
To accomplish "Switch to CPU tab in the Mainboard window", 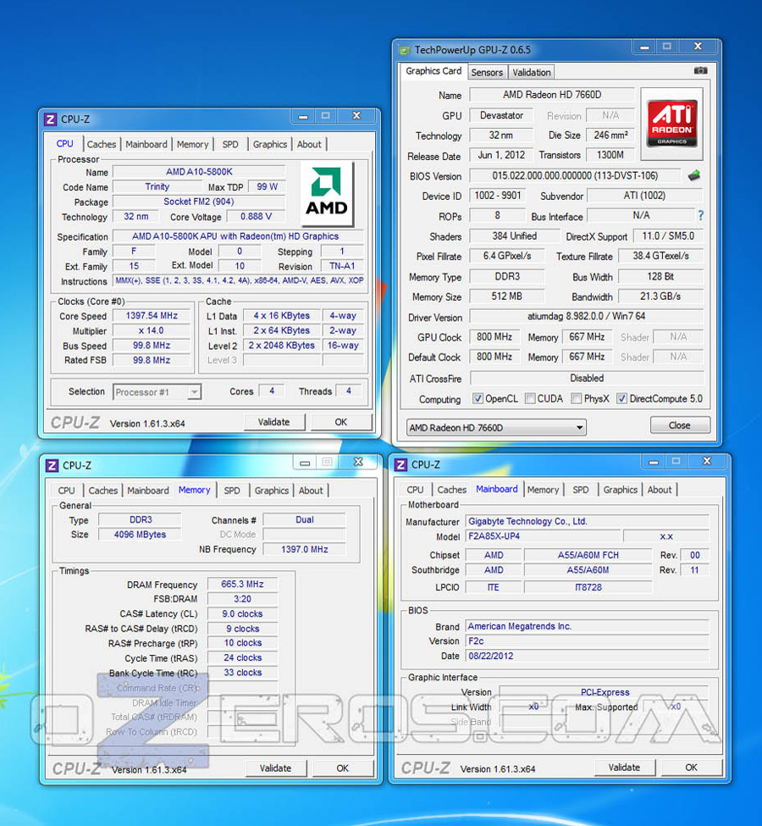I will point(415,490).
